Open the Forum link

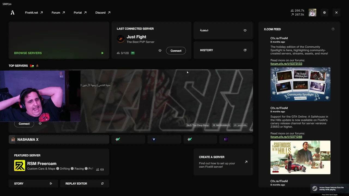(58, 13)
